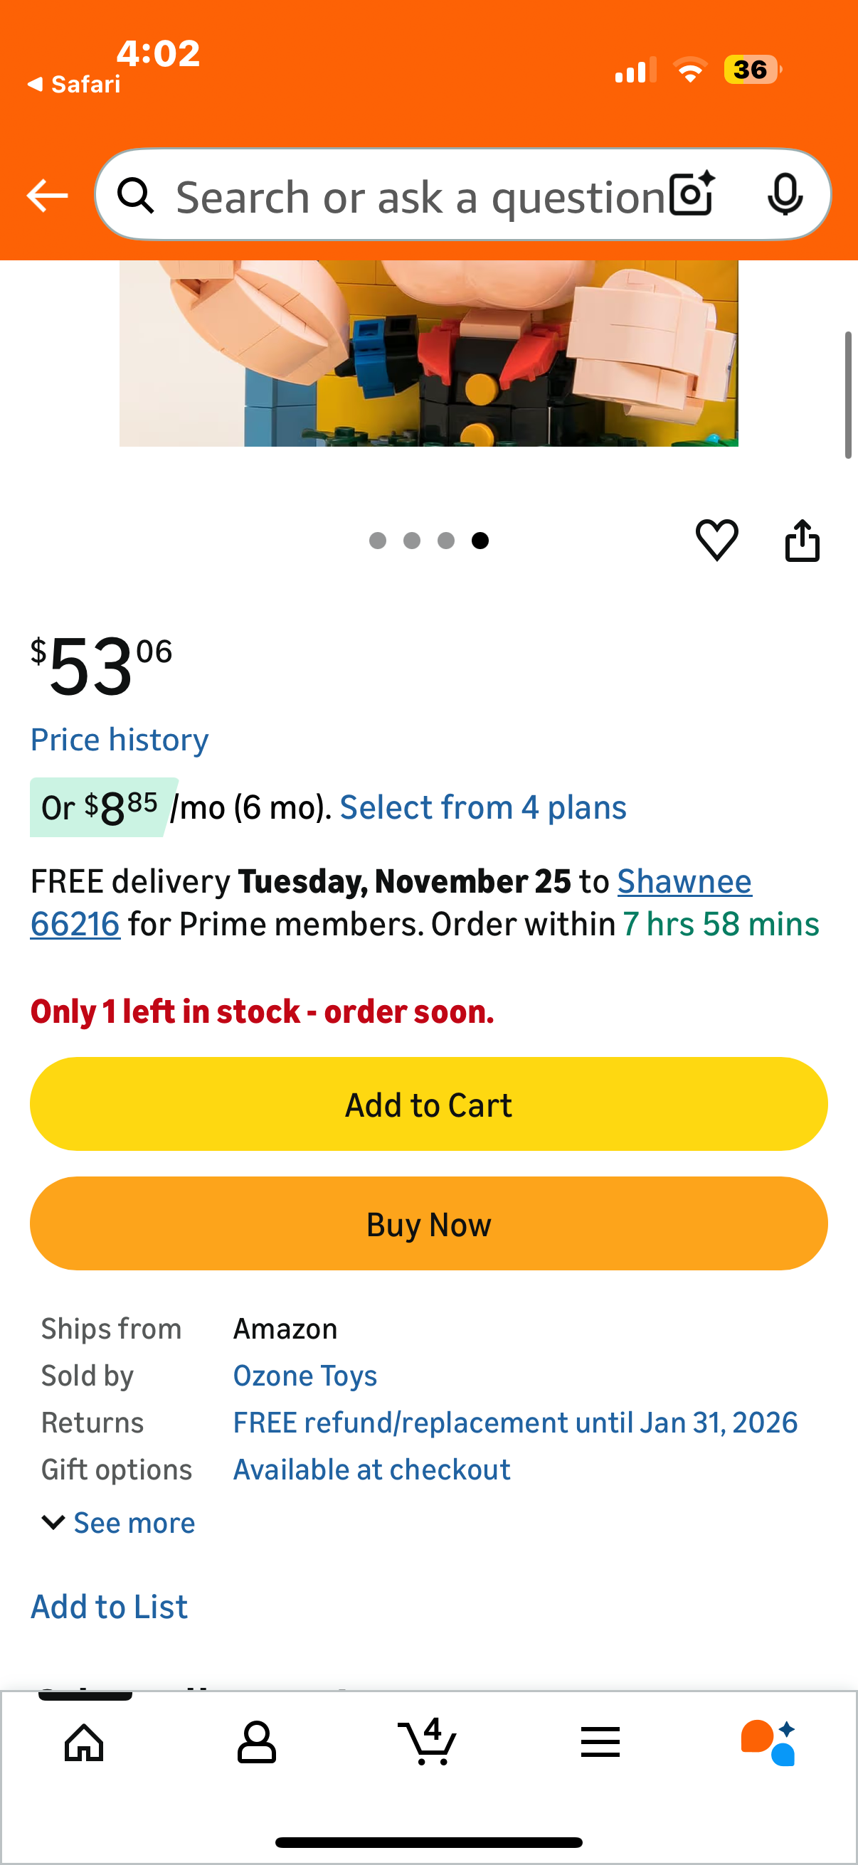Viewport: 858px width, 1865px height.
Task: Open Ozone Toys seller page
Action: click(304, 1376)
